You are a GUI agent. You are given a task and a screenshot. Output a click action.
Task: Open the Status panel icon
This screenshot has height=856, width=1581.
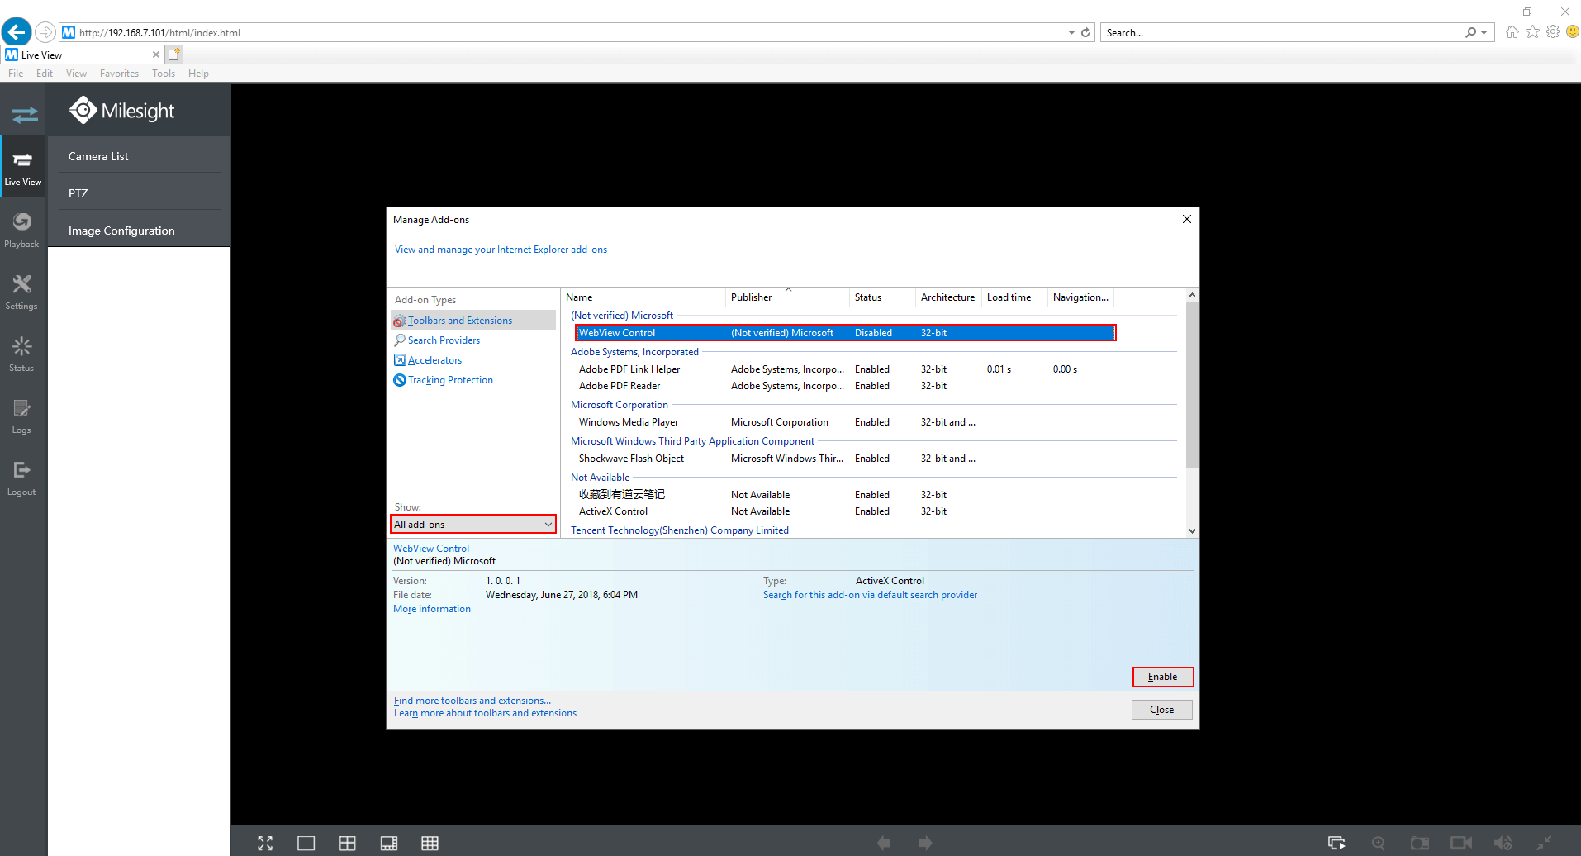tap(22, 353)
